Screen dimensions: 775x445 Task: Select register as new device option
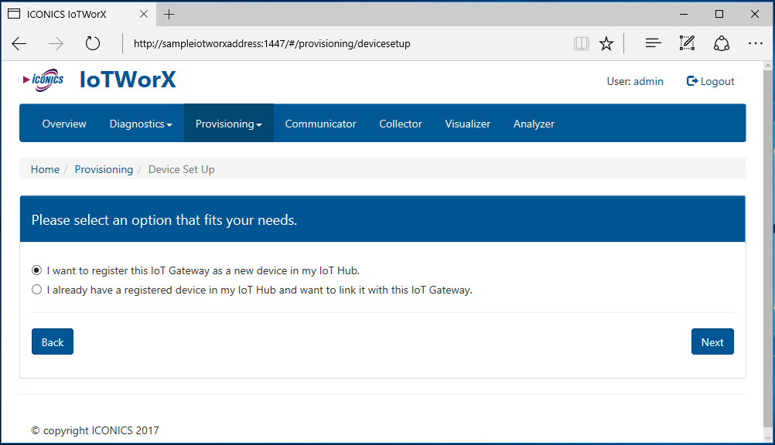tap(37, 271)
